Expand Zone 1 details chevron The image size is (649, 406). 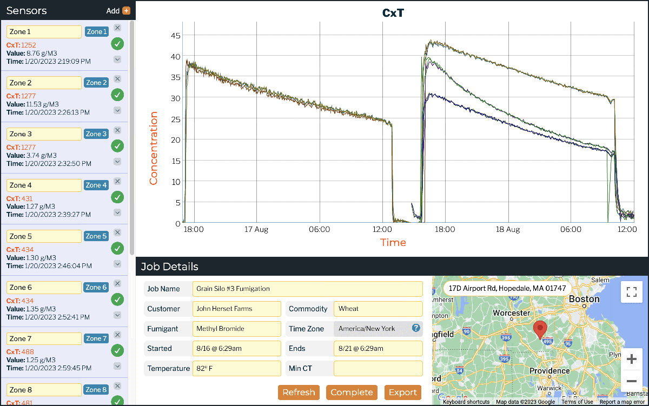pos(117,59)
